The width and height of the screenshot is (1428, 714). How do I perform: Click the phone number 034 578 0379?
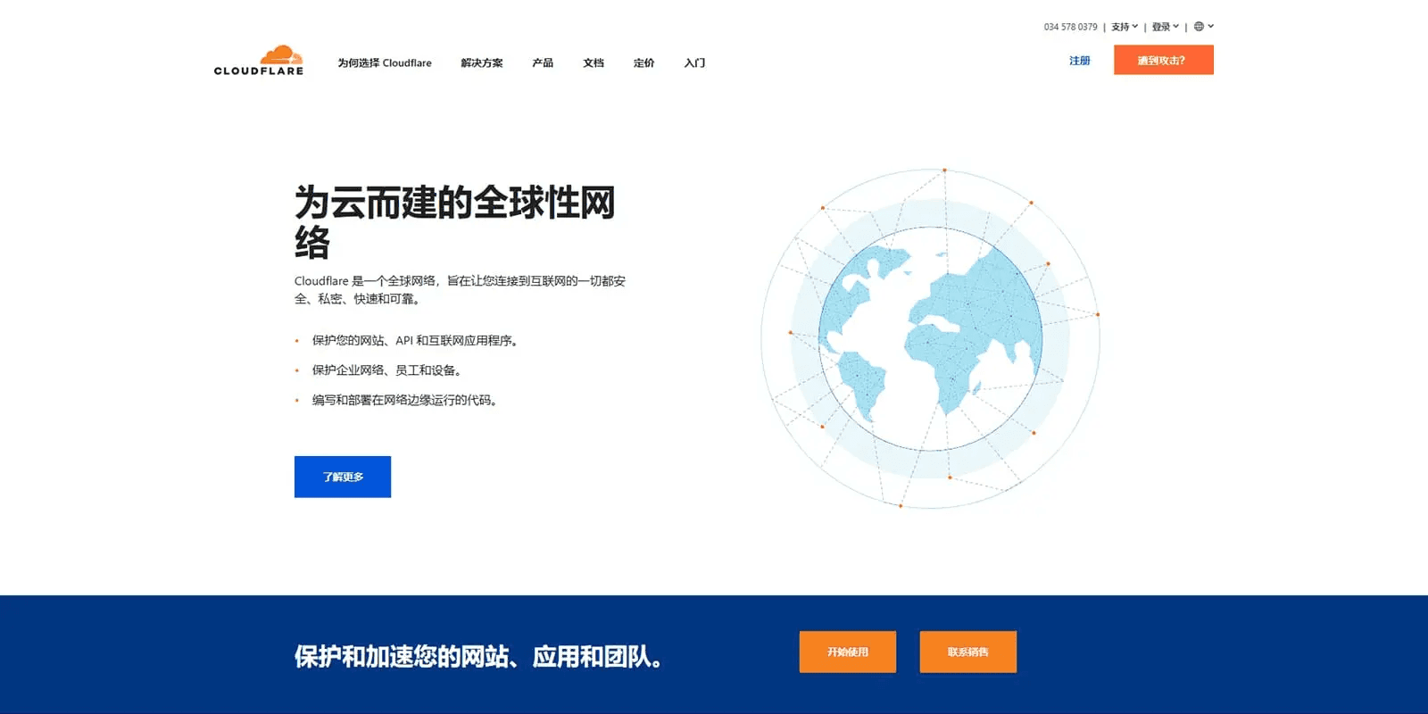pos(1071,27)
